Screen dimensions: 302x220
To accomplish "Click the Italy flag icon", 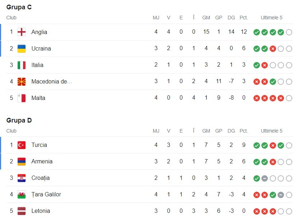I will coord(22,65).
